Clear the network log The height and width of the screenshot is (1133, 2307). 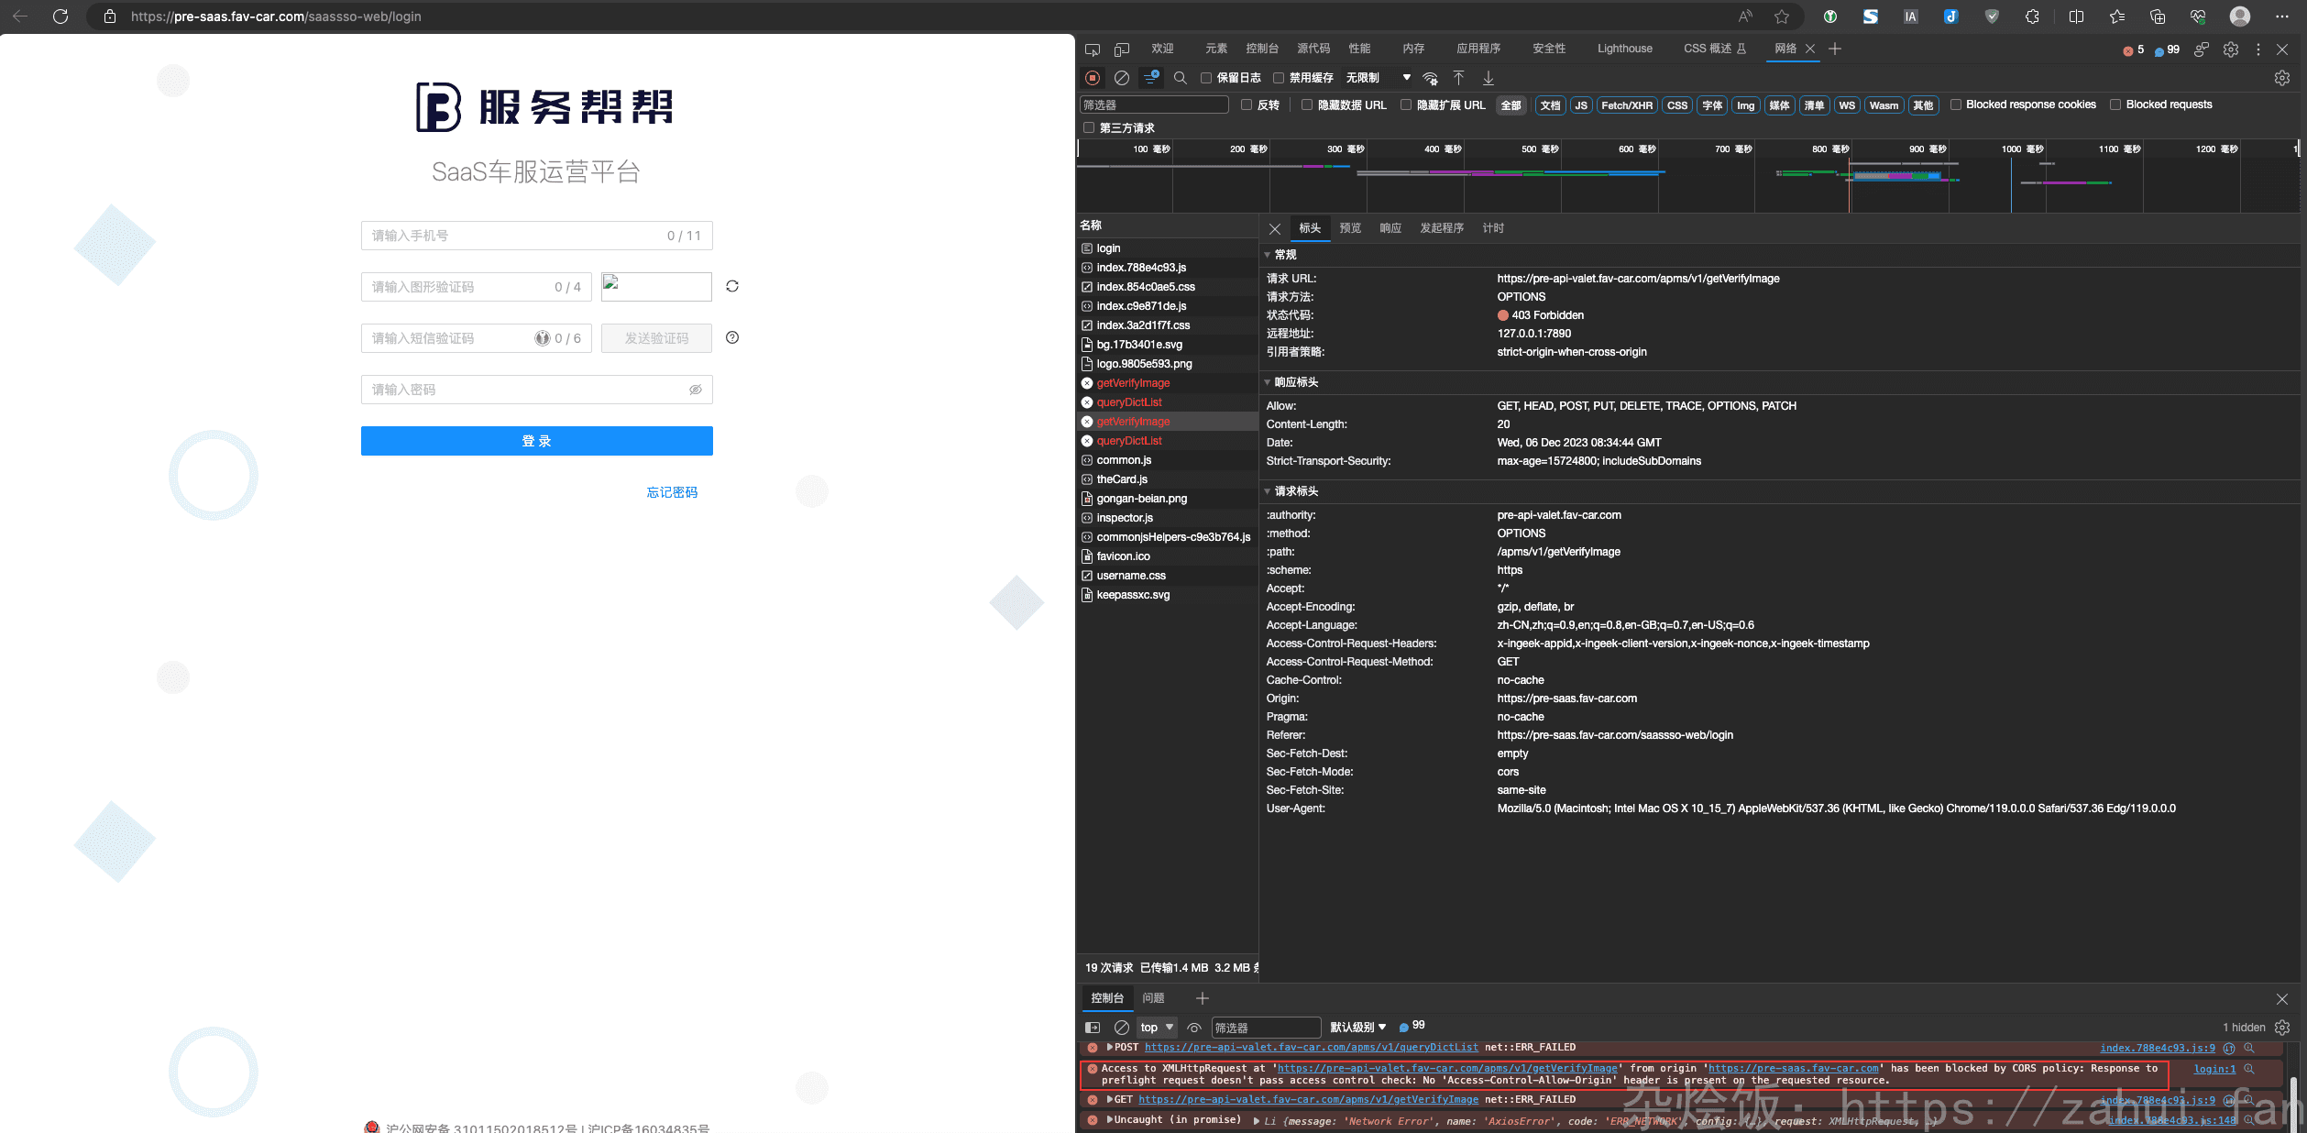point(1121,78)
